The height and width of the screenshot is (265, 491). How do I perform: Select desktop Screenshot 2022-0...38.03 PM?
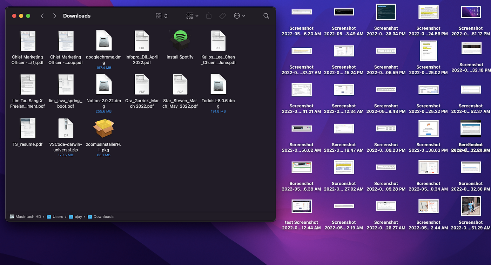coord(429,129)
